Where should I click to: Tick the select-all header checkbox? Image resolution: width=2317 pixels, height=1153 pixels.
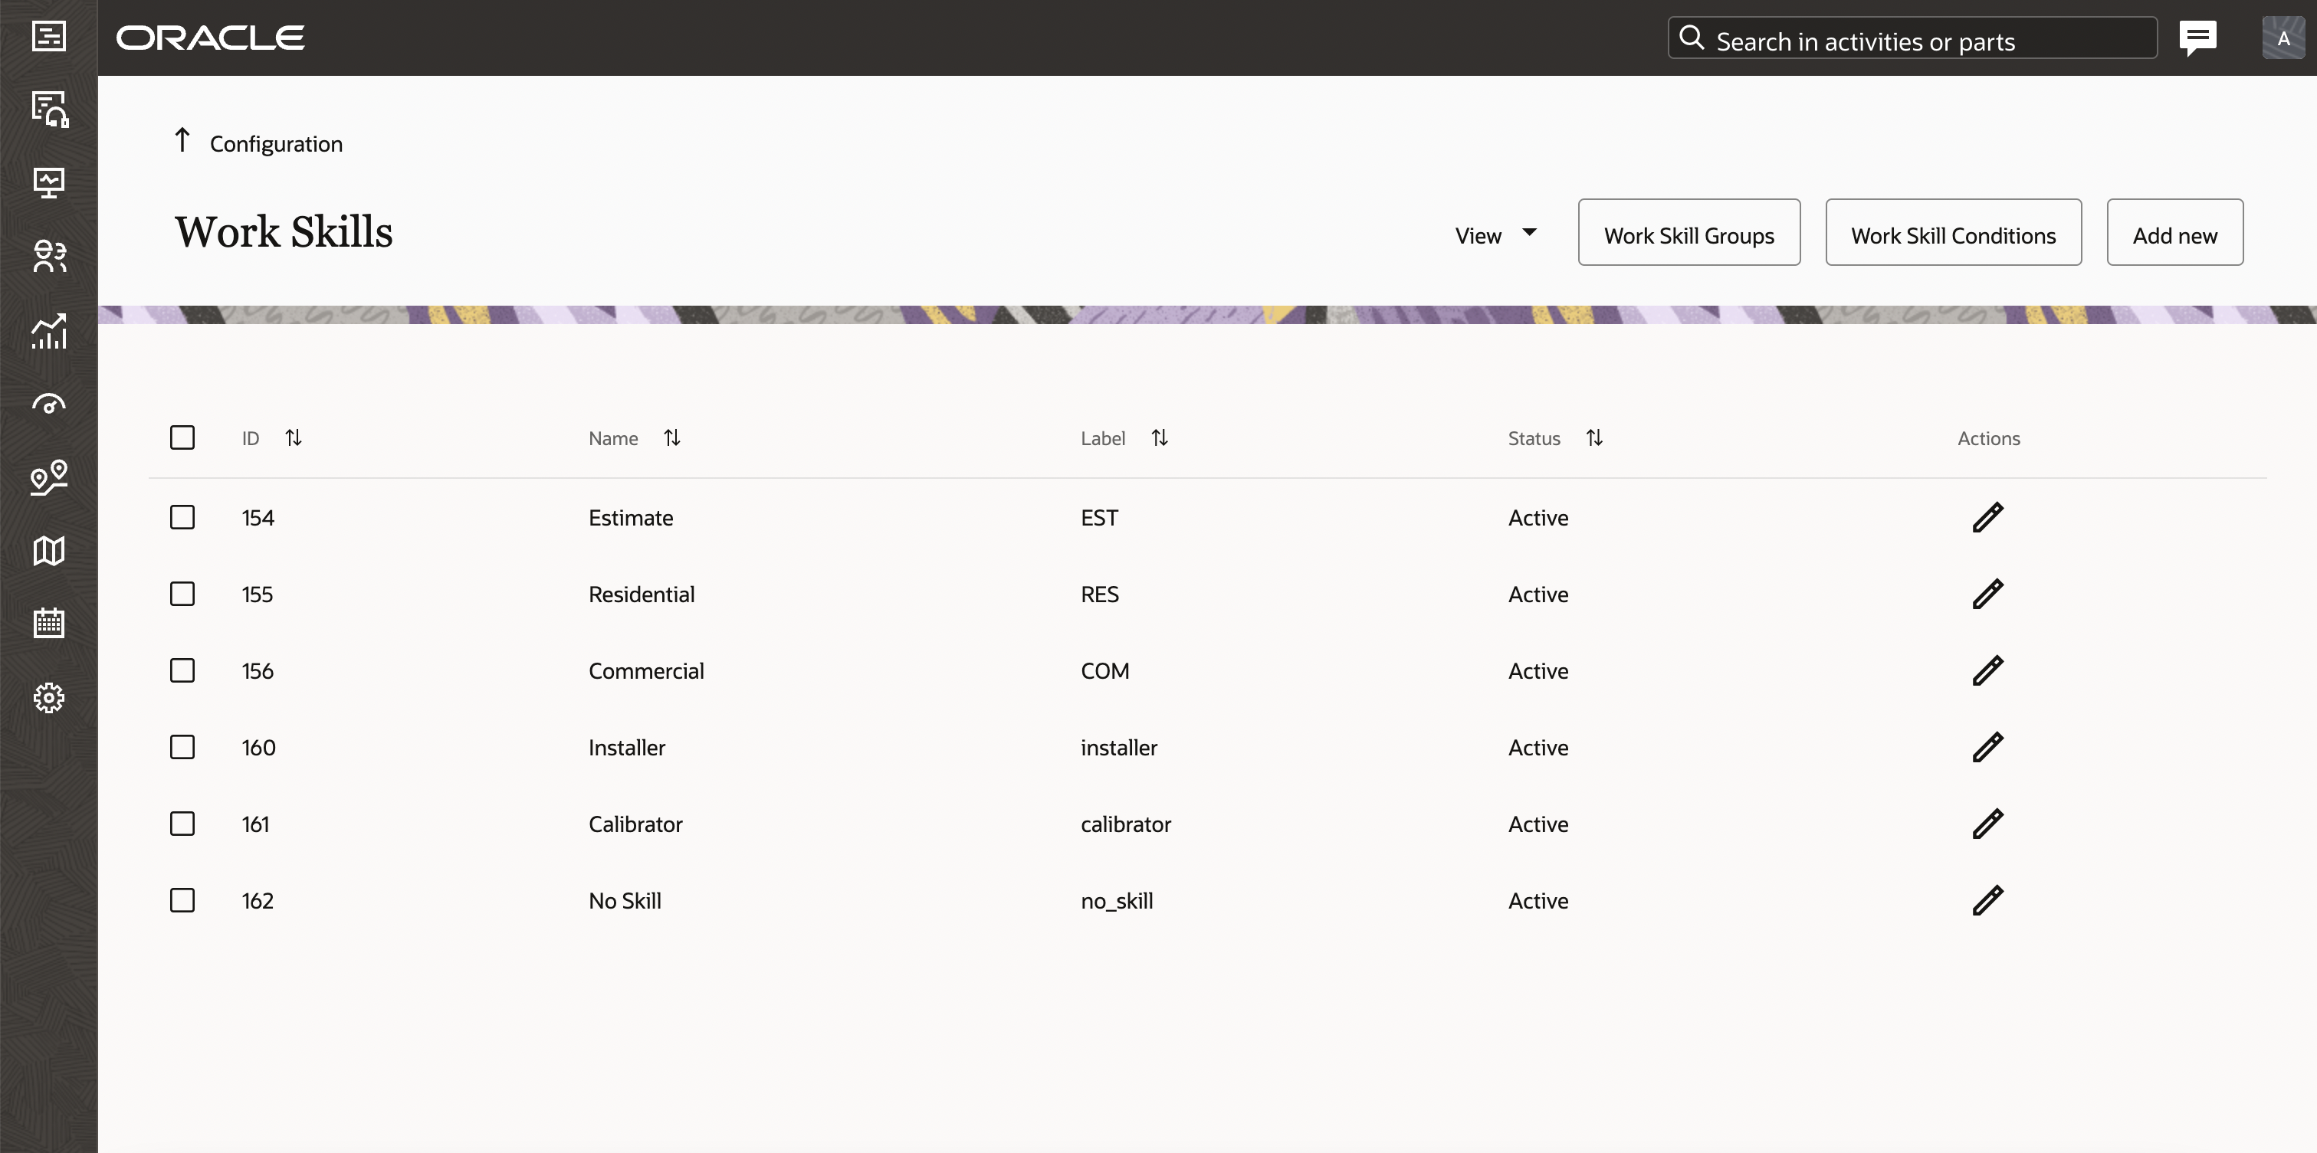(x=182, y=438)
